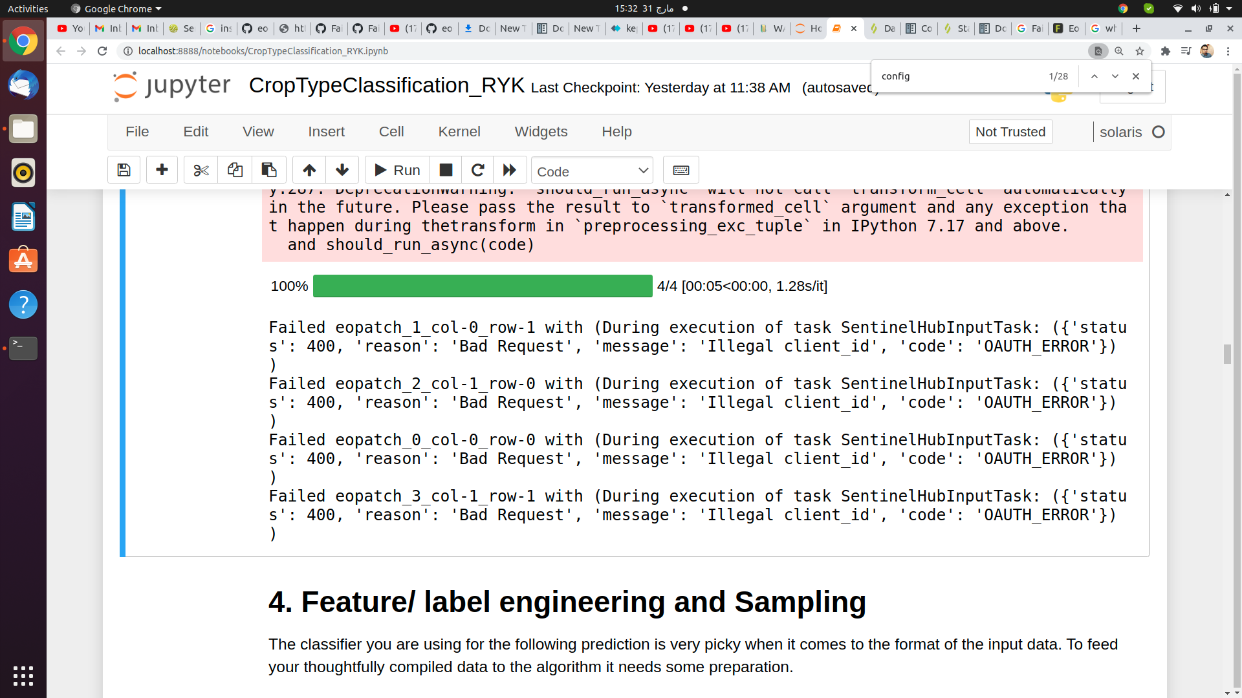The image size is (1242, 698).
Task: Click the green 100% progress bar
Action: 483,286
